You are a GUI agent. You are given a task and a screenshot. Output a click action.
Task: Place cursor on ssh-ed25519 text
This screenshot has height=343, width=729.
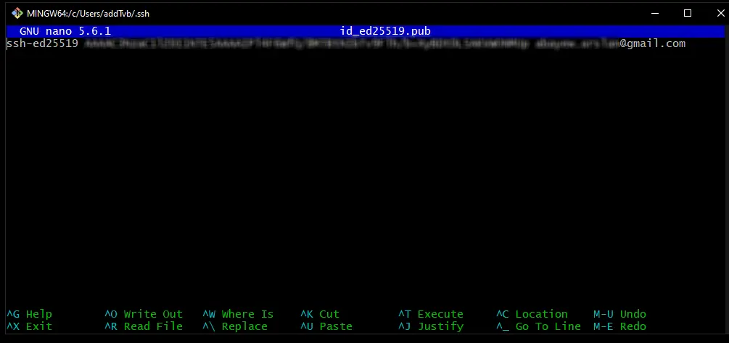pyautogui.click(x=42, y=43)
